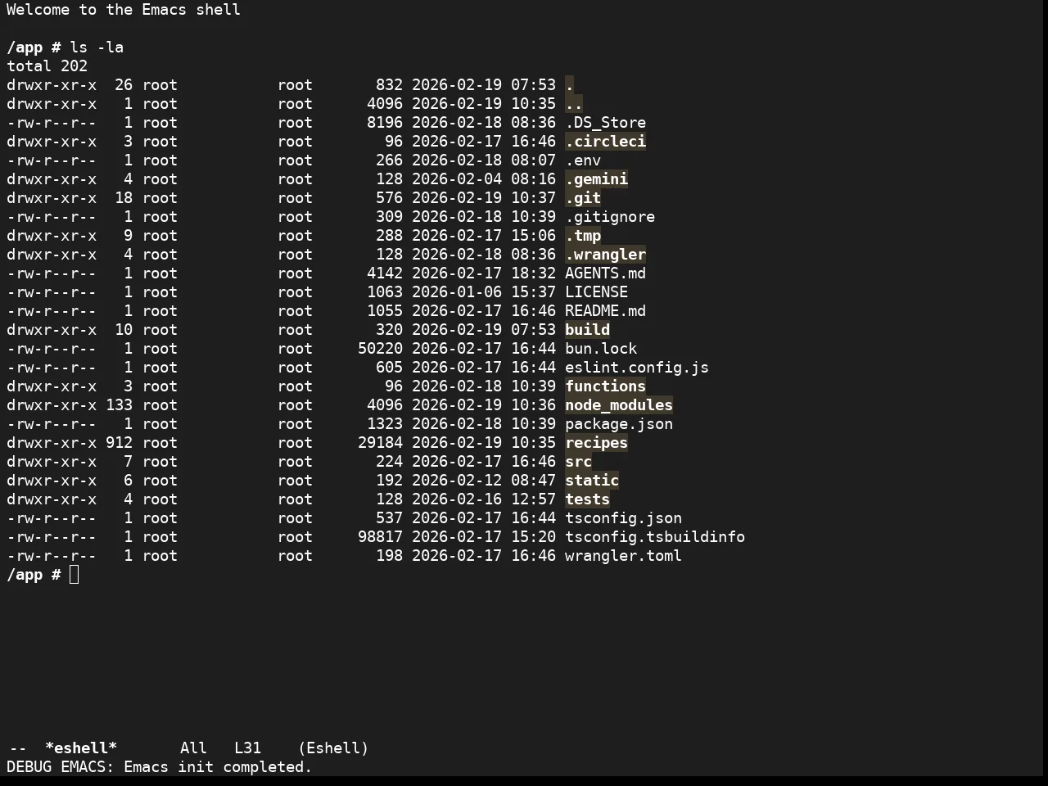1048x786 pixels.
Task: Click the 'ls -la' command text
Action: coord(97,47)
